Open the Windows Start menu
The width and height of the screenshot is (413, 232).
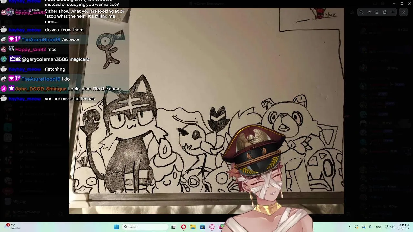pos(116,227)
